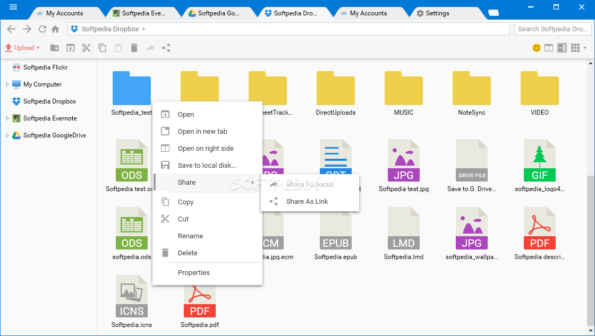Select Softpedia Flickr in the sidebar

click(45, 67)
